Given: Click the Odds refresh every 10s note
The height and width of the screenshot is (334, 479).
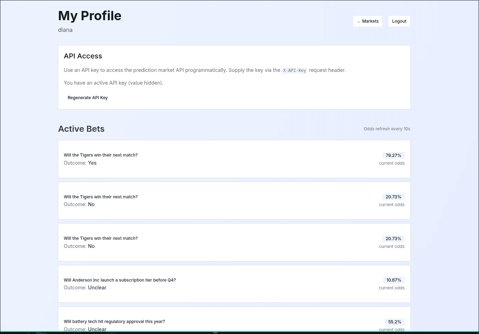Looking at the screenshot, I should pyautogui.click(x=387, y=129).
